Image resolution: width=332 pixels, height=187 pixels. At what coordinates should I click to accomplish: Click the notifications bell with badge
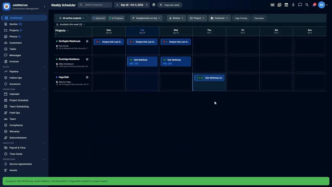pyautogui.click(x=314, y=5)
